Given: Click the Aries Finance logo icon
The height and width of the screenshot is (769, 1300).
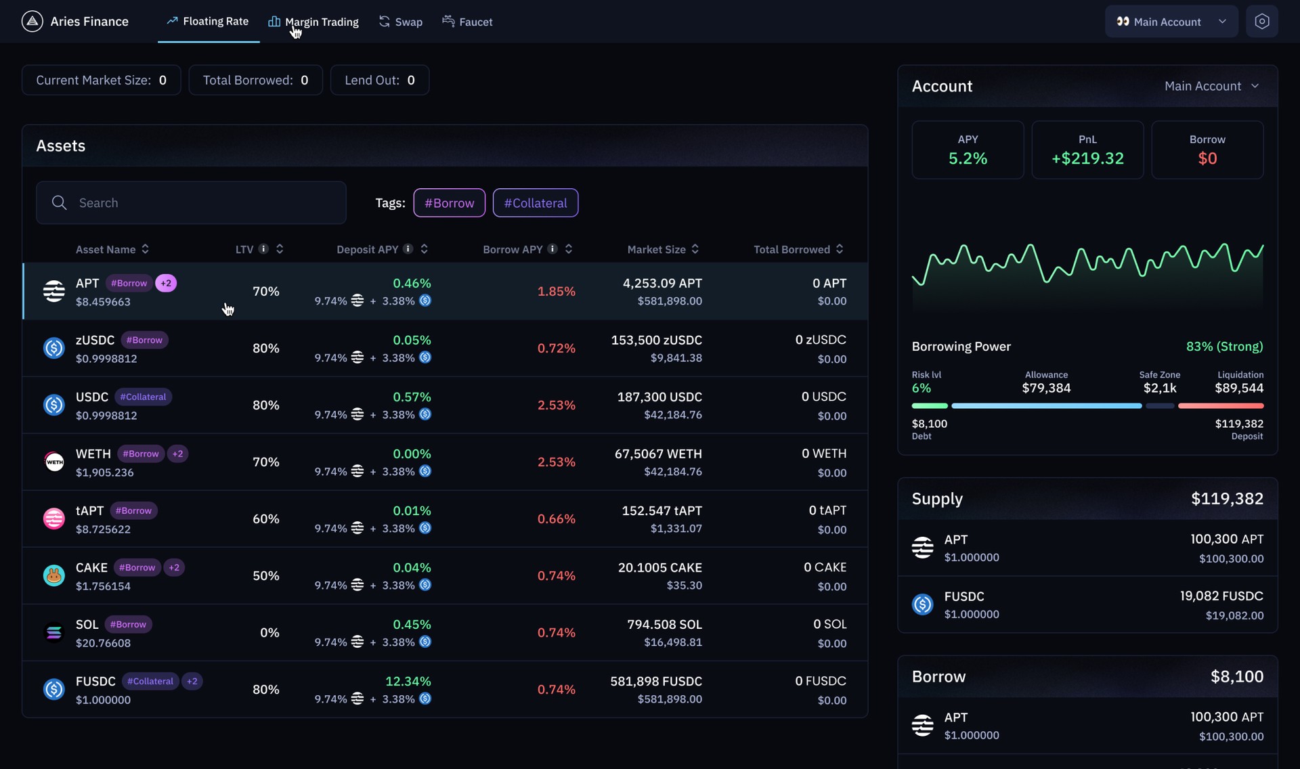Looking at the screenshot, I should [32, 22].
